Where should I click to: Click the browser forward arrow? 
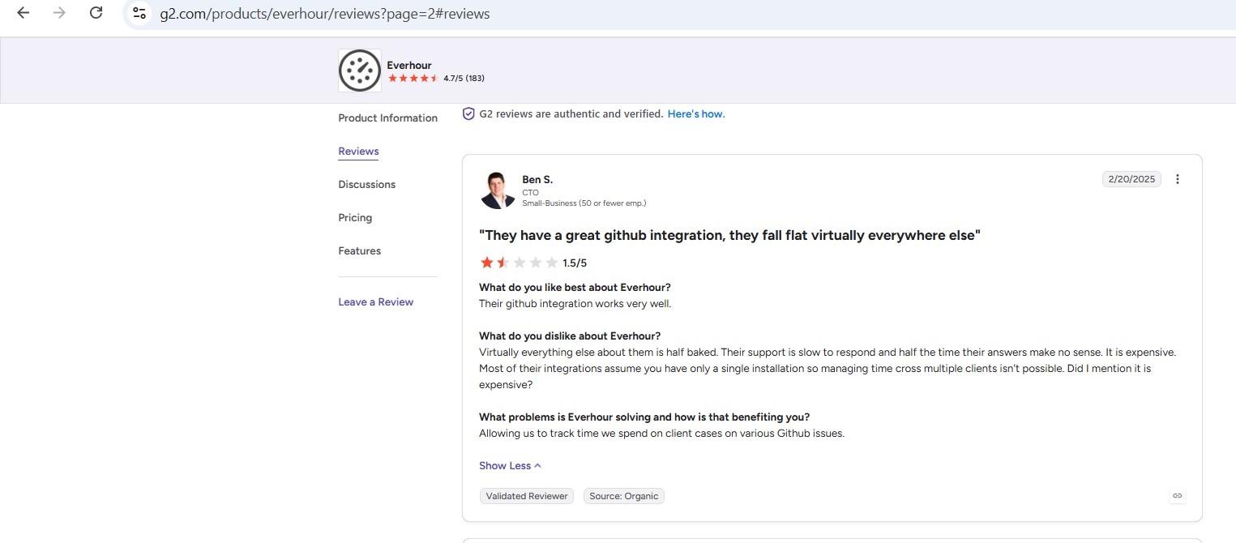(59, 13)
